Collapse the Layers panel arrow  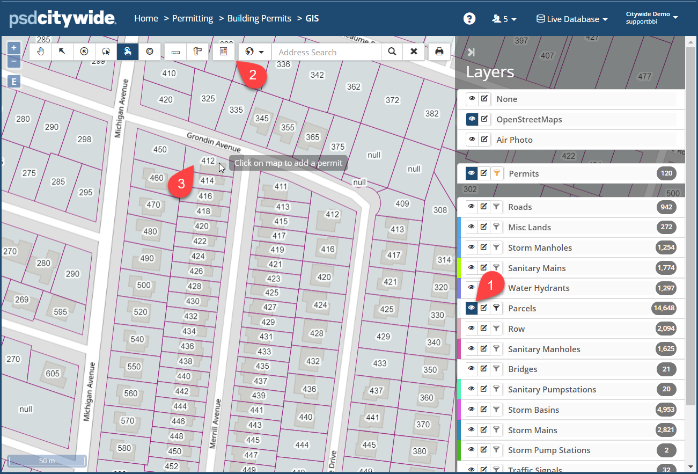pos(471,52)
